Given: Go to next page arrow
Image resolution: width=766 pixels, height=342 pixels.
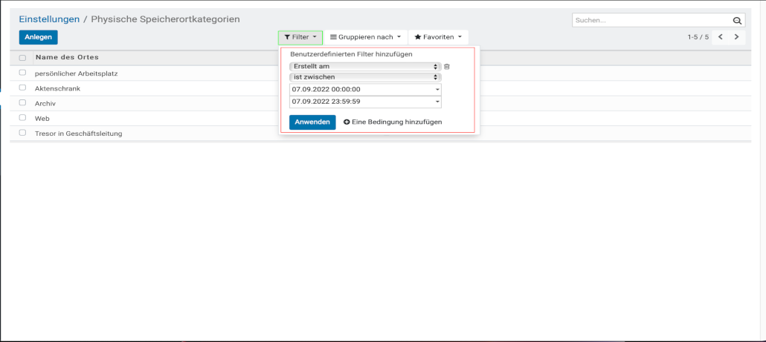Looking at the screenshot, I should click(737, 37).
